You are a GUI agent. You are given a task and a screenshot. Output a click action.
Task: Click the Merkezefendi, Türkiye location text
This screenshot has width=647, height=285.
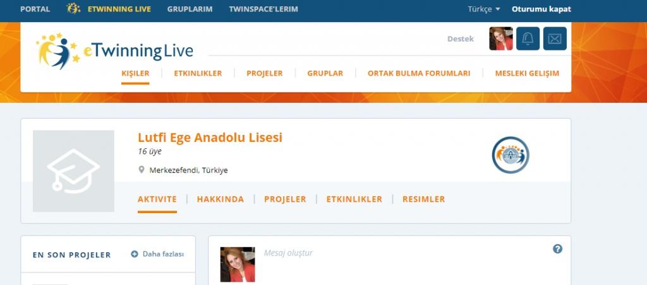point(188,170)
